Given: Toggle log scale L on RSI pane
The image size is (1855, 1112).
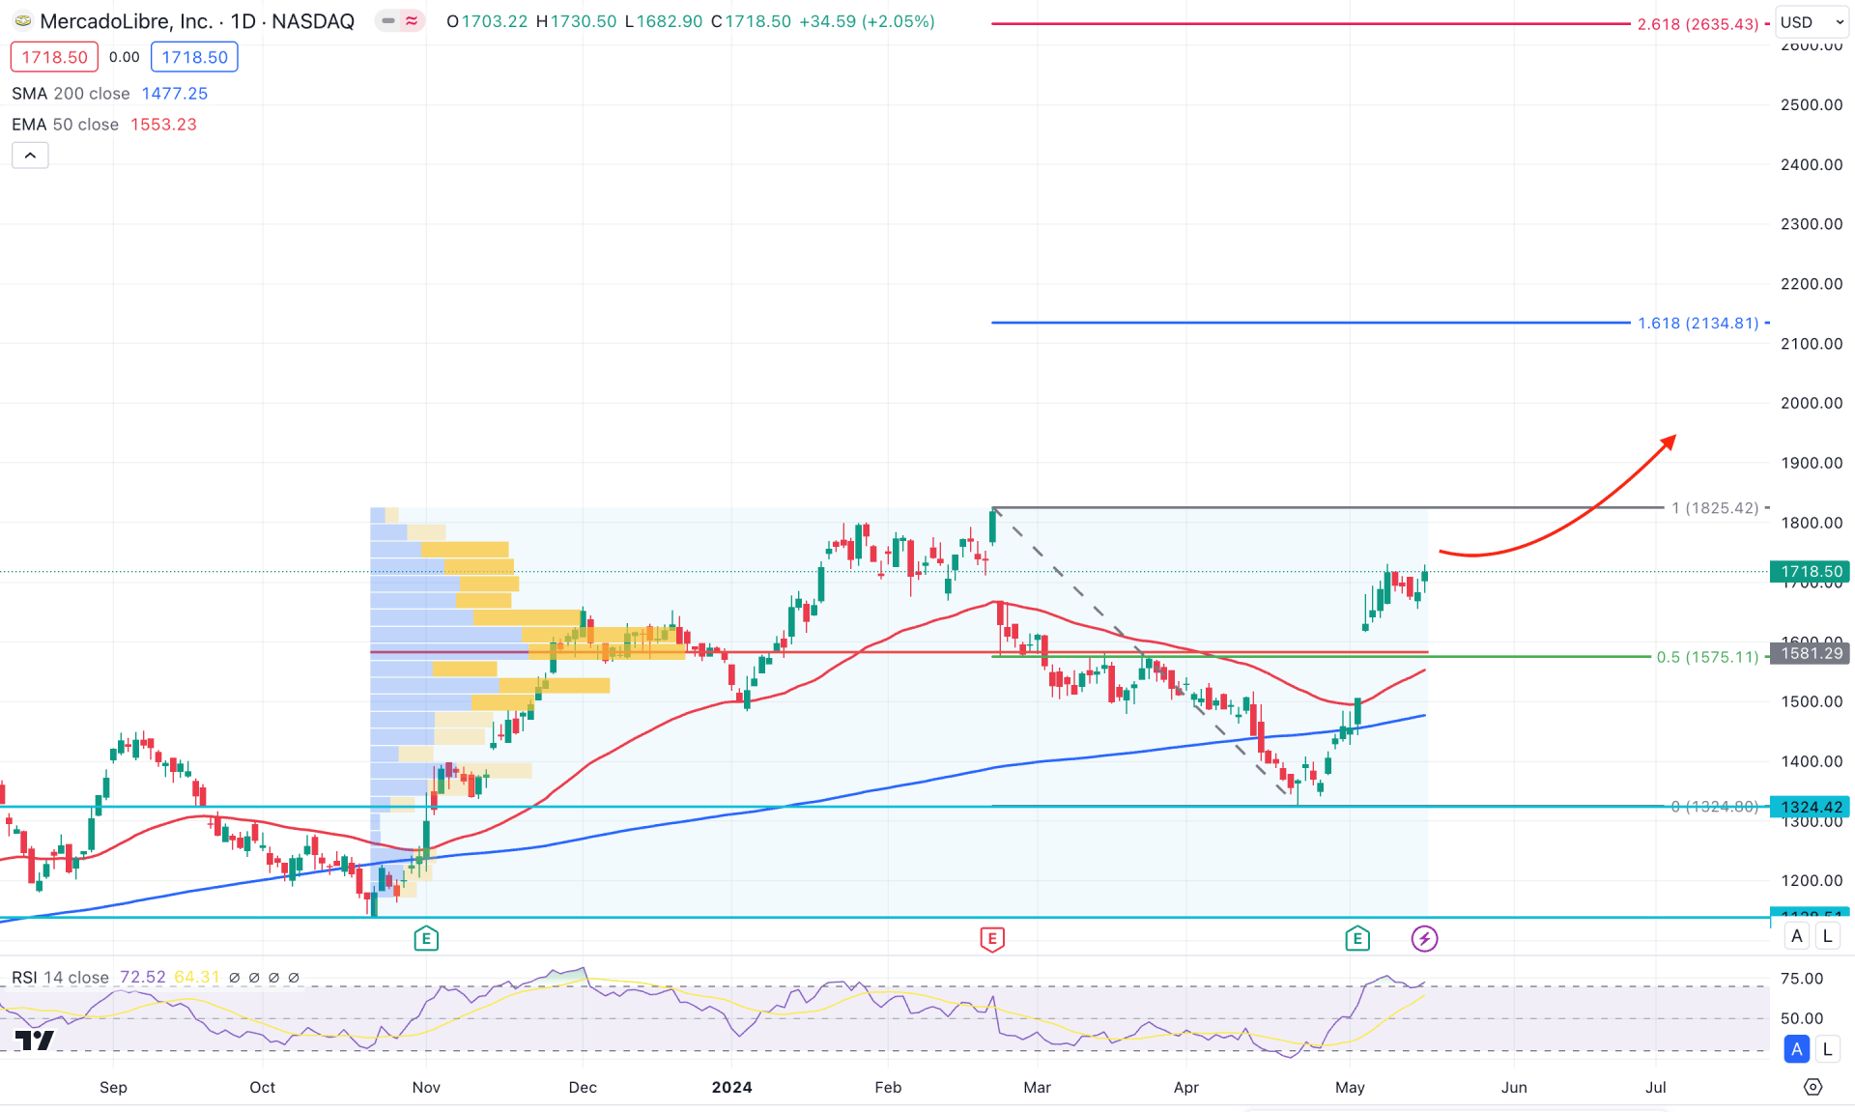Looking at the screenshot, I should click(x=1827, y=1049).
